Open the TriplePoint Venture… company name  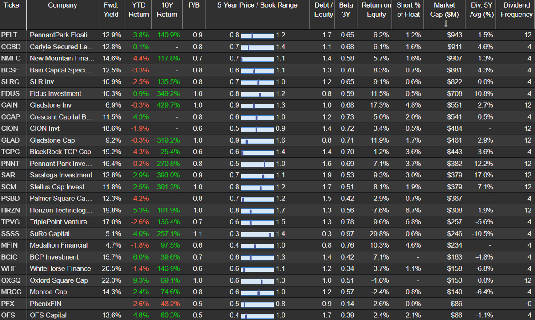tap(62, 222)
